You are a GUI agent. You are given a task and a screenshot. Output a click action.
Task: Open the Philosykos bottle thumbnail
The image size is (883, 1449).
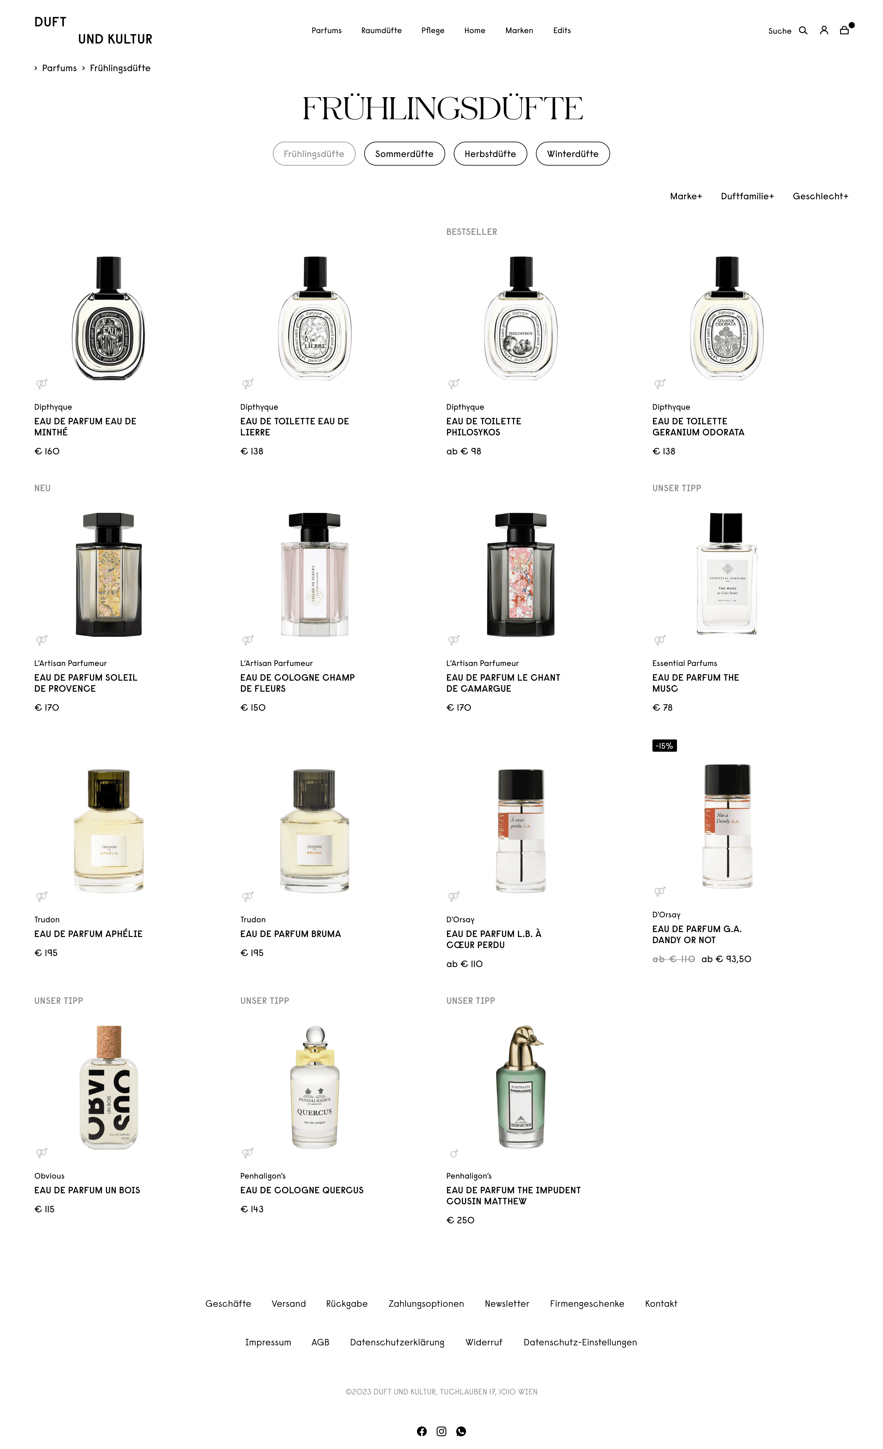[521, 318]
